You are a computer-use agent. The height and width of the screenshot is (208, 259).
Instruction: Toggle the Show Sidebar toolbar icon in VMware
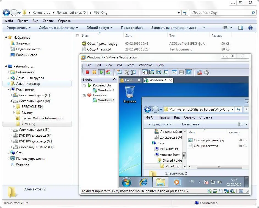(x=145, y=72)
